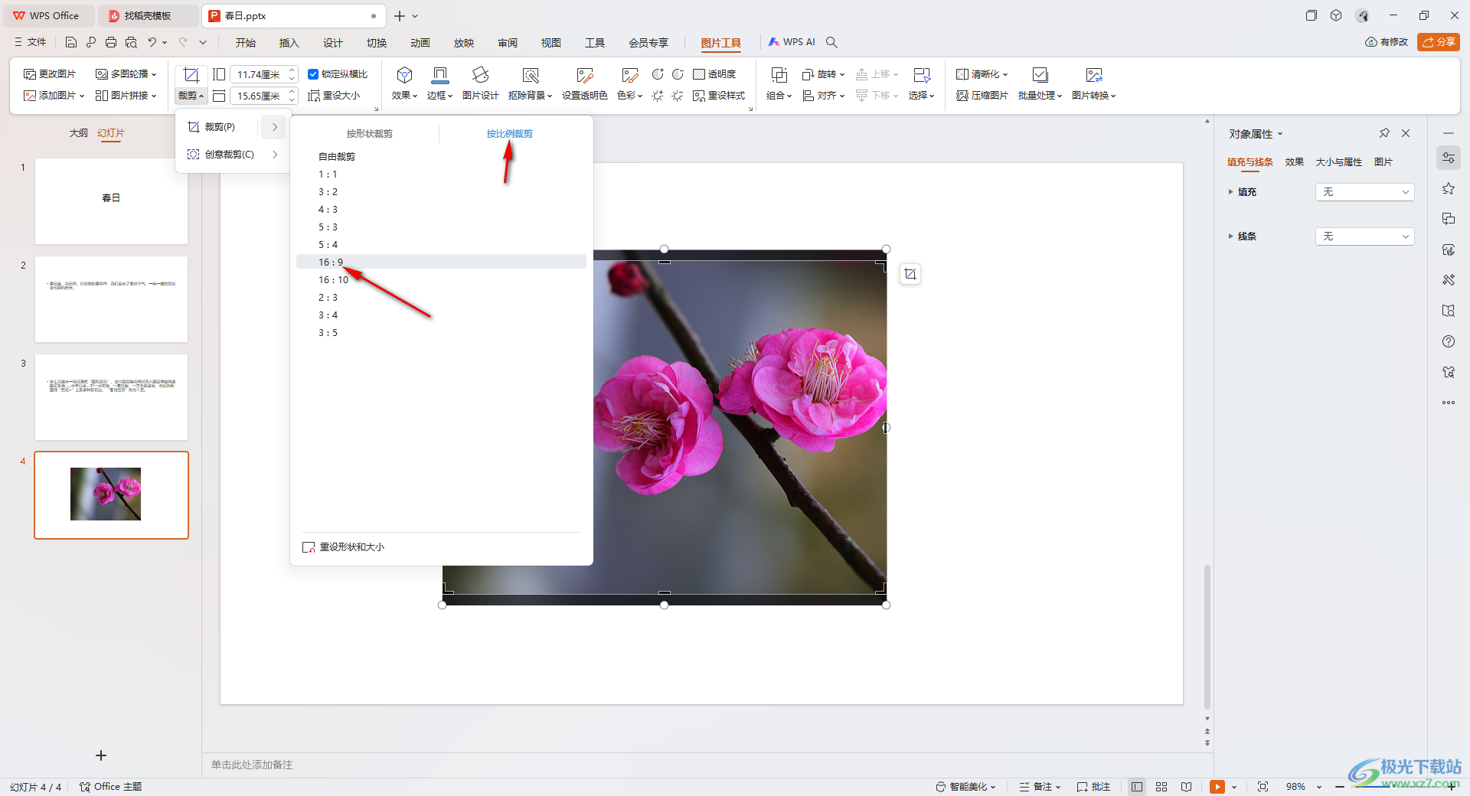Pin the Object Properties panel

[1384, 133]
